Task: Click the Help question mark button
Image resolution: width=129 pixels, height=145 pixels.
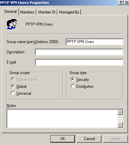Action: coord(121,2)
